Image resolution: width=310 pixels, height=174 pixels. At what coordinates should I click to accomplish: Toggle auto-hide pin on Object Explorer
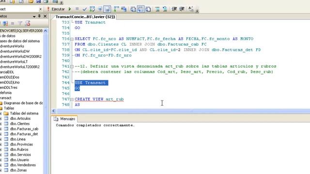pos(39,16)
